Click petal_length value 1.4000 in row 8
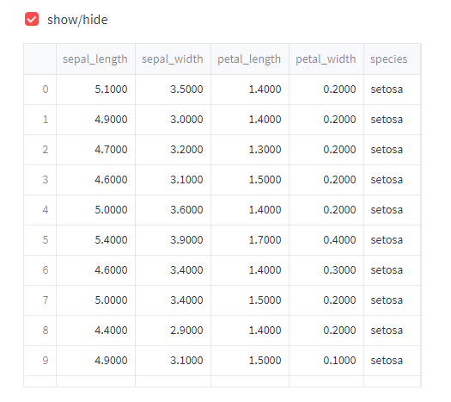The height and width of the screenshot is (402, 451). click(265, 331)
